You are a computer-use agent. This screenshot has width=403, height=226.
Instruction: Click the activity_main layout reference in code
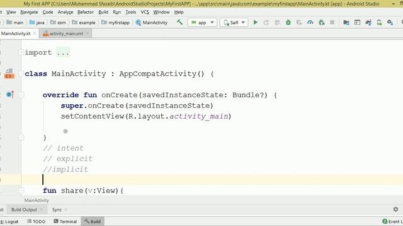point(199,116)
